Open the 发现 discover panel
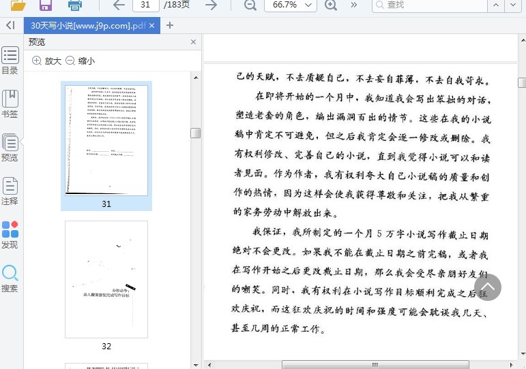526x369 pixels. point(10,235)
